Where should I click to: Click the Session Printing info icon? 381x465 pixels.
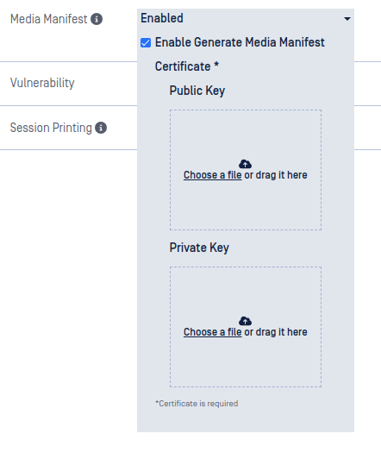pyautogui.click(x=101, y=128)
